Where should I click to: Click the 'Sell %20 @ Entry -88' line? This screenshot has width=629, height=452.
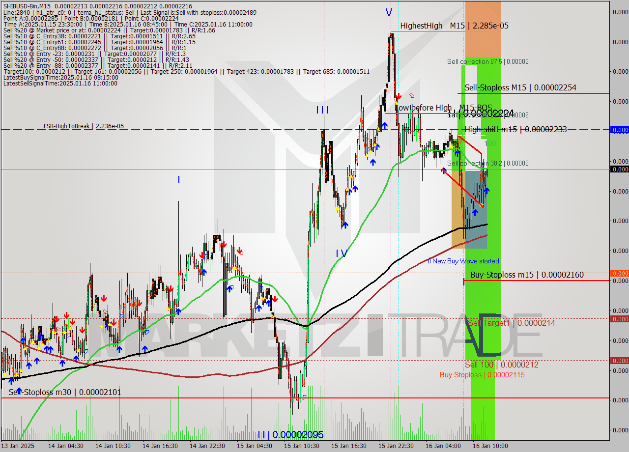pos(98,65)
